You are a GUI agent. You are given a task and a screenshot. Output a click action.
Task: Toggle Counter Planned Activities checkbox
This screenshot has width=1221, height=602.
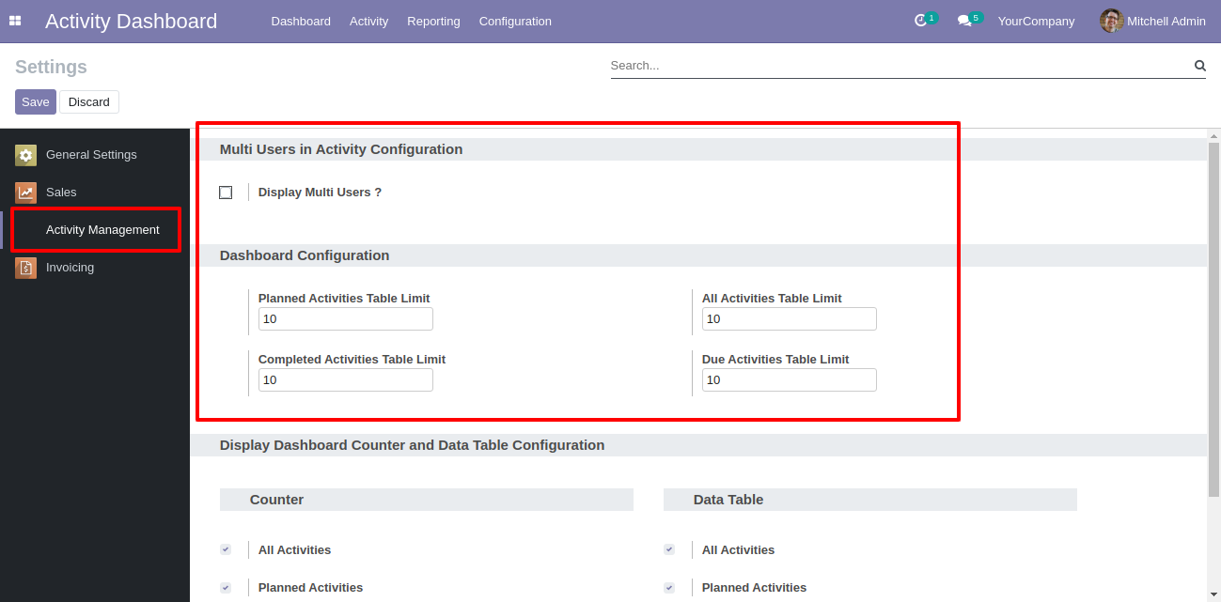tap(226, 587)
